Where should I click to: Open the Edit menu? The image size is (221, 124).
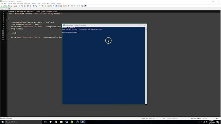click(x=5, y=3)
